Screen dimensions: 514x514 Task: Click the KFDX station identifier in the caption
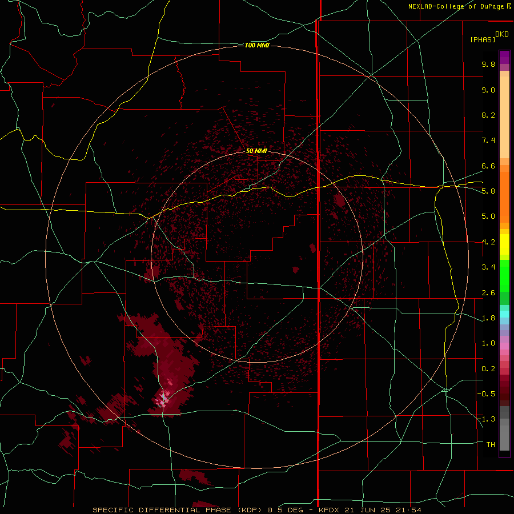[x=330, y=510]
